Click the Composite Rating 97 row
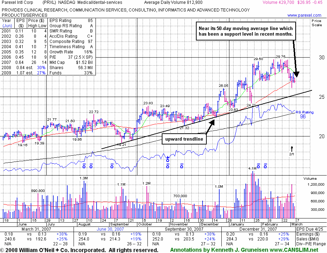This screenshot has height=253, width=327. coord(71,41)
